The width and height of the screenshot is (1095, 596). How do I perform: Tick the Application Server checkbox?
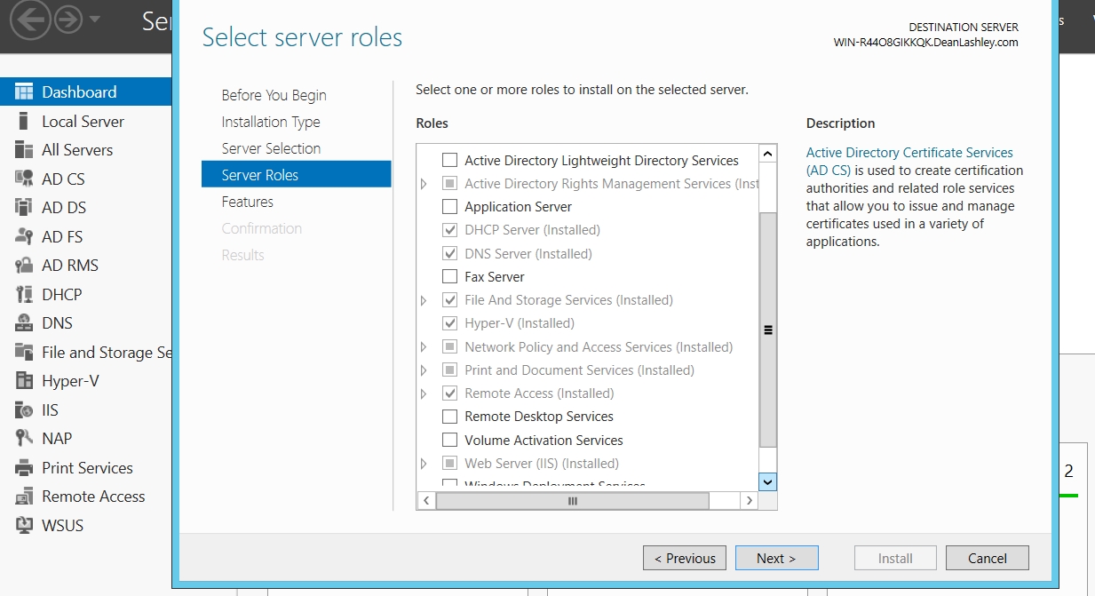(450, 206)
